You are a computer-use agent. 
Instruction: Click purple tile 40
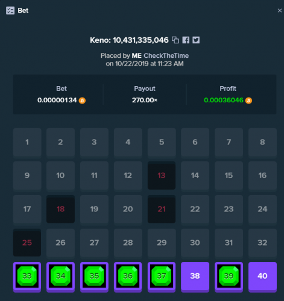pyautogui.click(x=262, y=277)
